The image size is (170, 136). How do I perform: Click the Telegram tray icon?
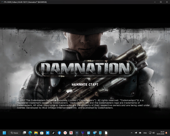point(136,133)
